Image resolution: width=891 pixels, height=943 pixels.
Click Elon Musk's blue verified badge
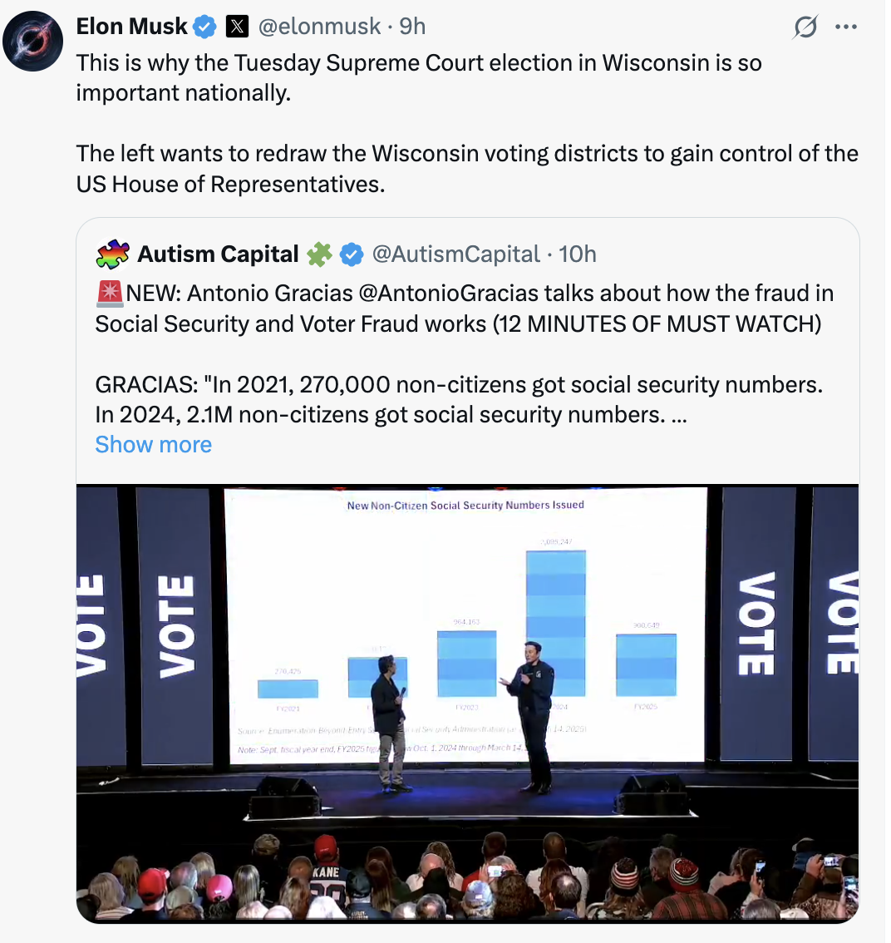pos(204,27)
